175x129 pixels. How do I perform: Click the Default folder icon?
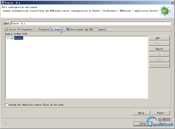[x=11, y=38]
